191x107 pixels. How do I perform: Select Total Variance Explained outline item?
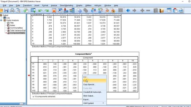point(18,30)
